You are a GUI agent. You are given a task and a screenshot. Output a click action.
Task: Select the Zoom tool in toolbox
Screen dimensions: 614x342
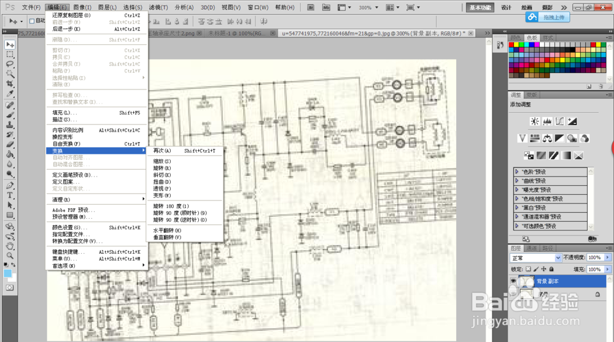10,256
